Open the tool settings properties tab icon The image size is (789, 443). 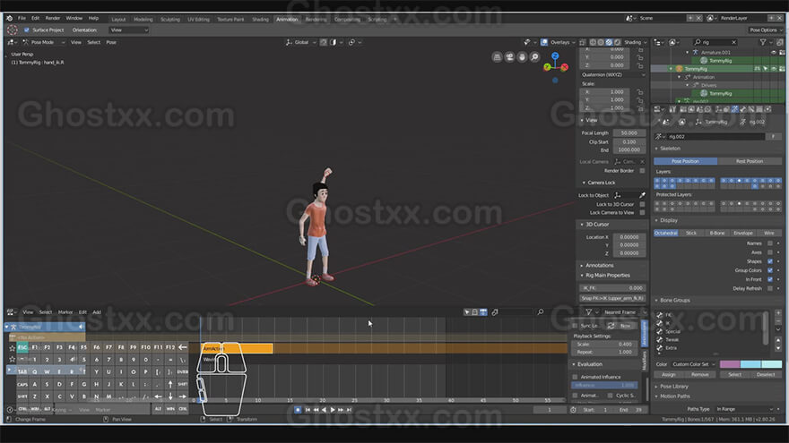tap(672, 109)
